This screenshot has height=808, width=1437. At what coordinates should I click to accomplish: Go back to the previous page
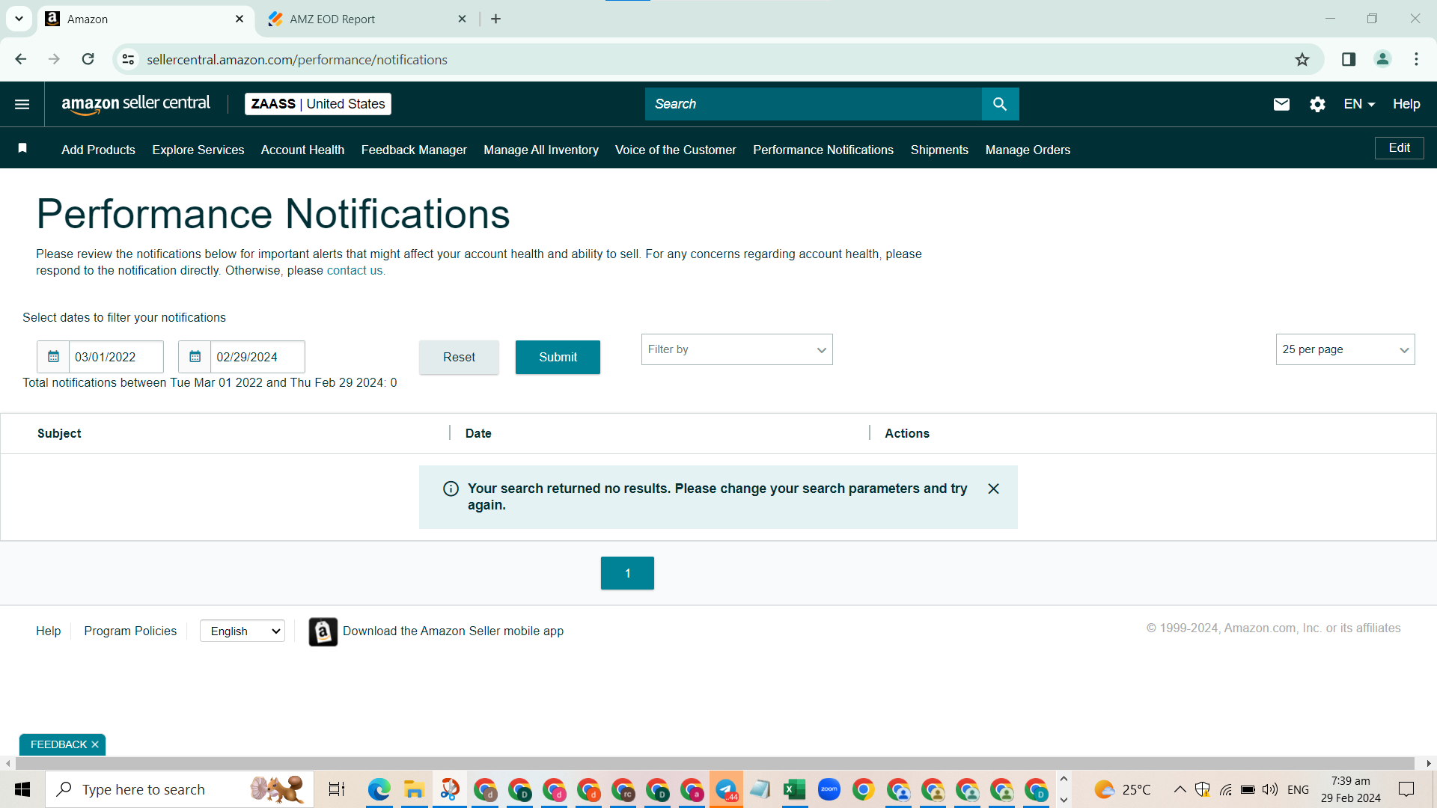point(21,59)
